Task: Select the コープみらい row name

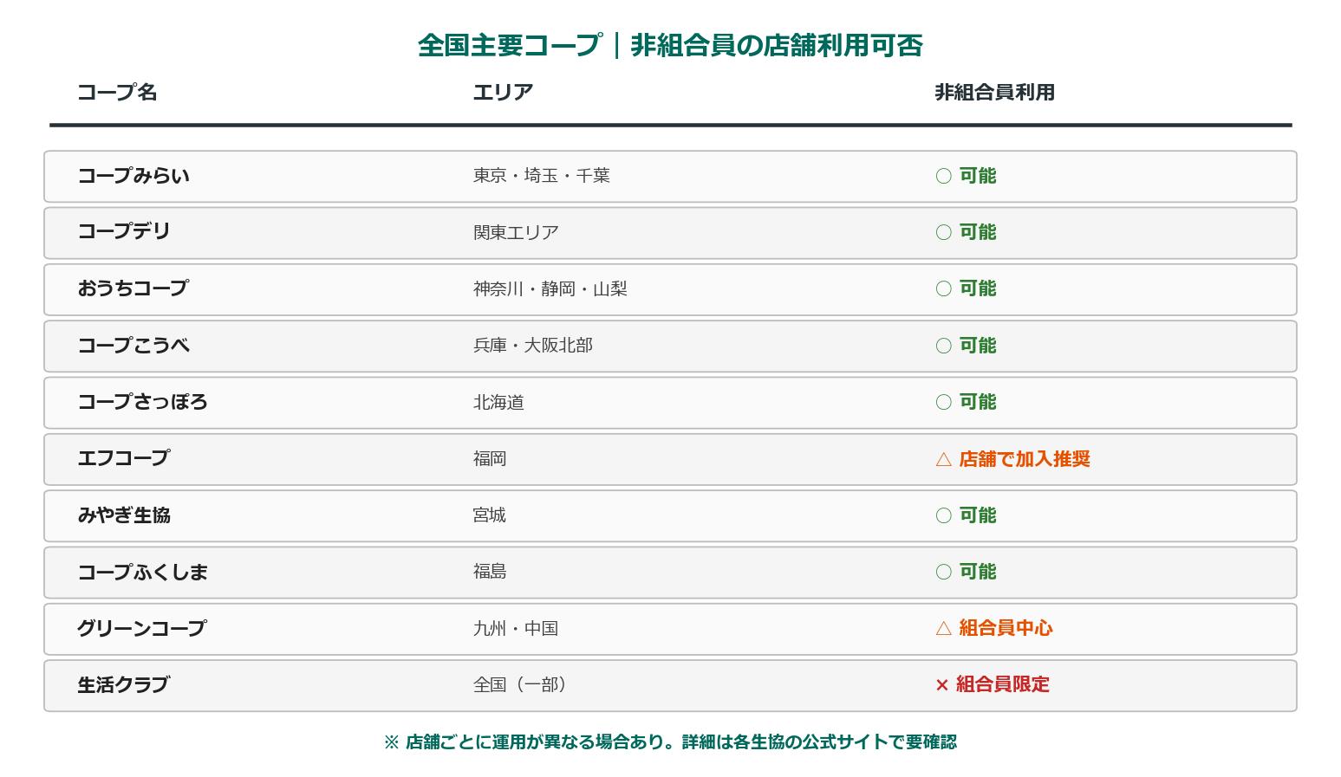Action: pyautogui.click(x=133, y=176)
